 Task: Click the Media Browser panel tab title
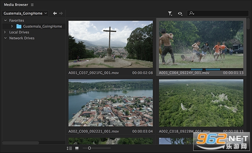point(16,5)
